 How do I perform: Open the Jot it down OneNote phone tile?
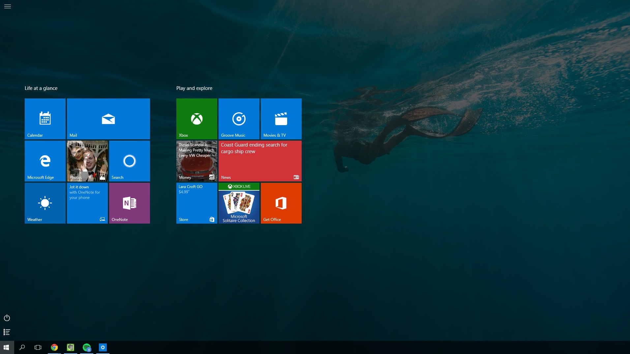(x=87, y=203)
